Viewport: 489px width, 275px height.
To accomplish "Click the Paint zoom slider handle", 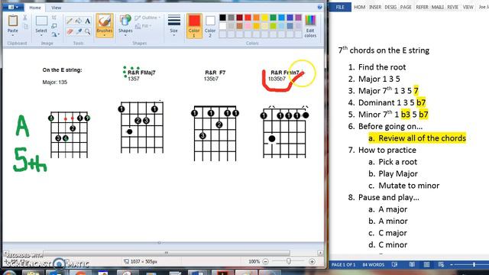I will [x=289, y=261].
